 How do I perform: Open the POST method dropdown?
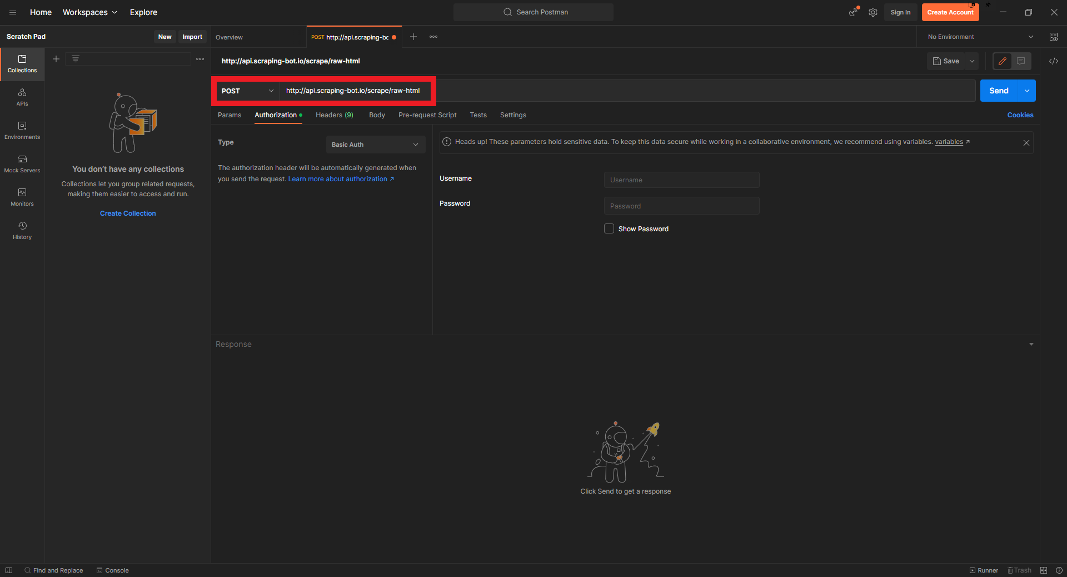247,91
